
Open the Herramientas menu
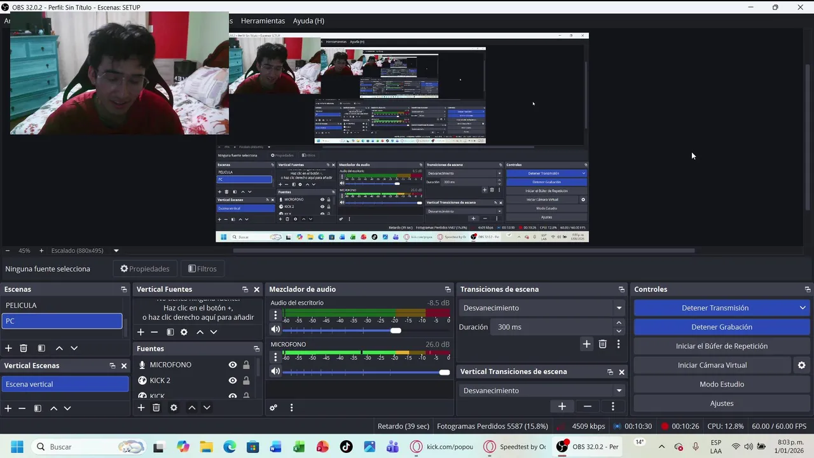(x=263, y=21)
